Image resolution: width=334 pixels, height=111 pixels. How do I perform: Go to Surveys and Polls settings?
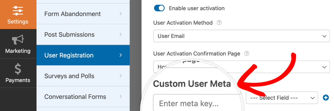[83, 76]
